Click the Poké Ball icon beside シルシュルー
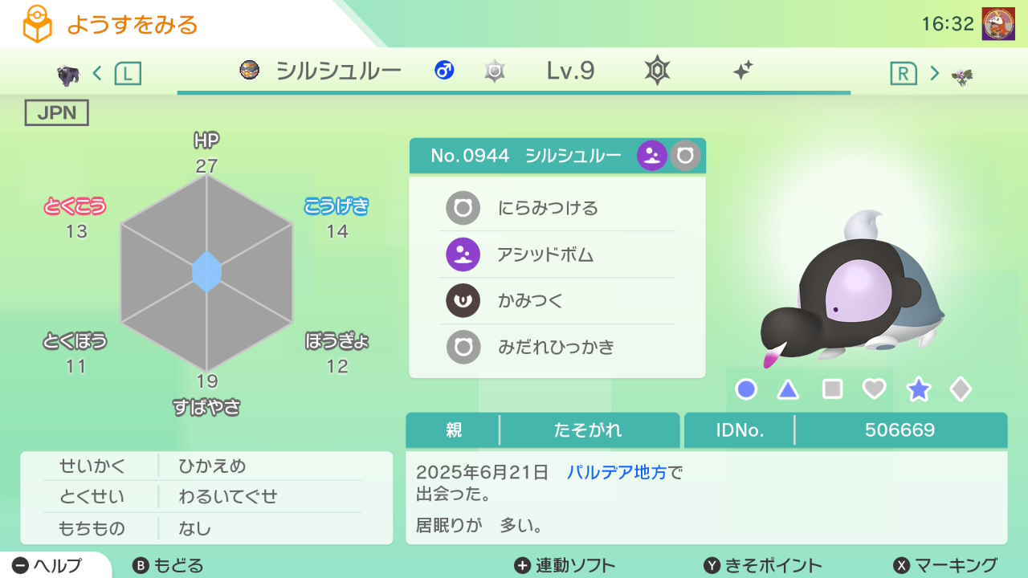The image size is (1028, 578). (249, 71)
